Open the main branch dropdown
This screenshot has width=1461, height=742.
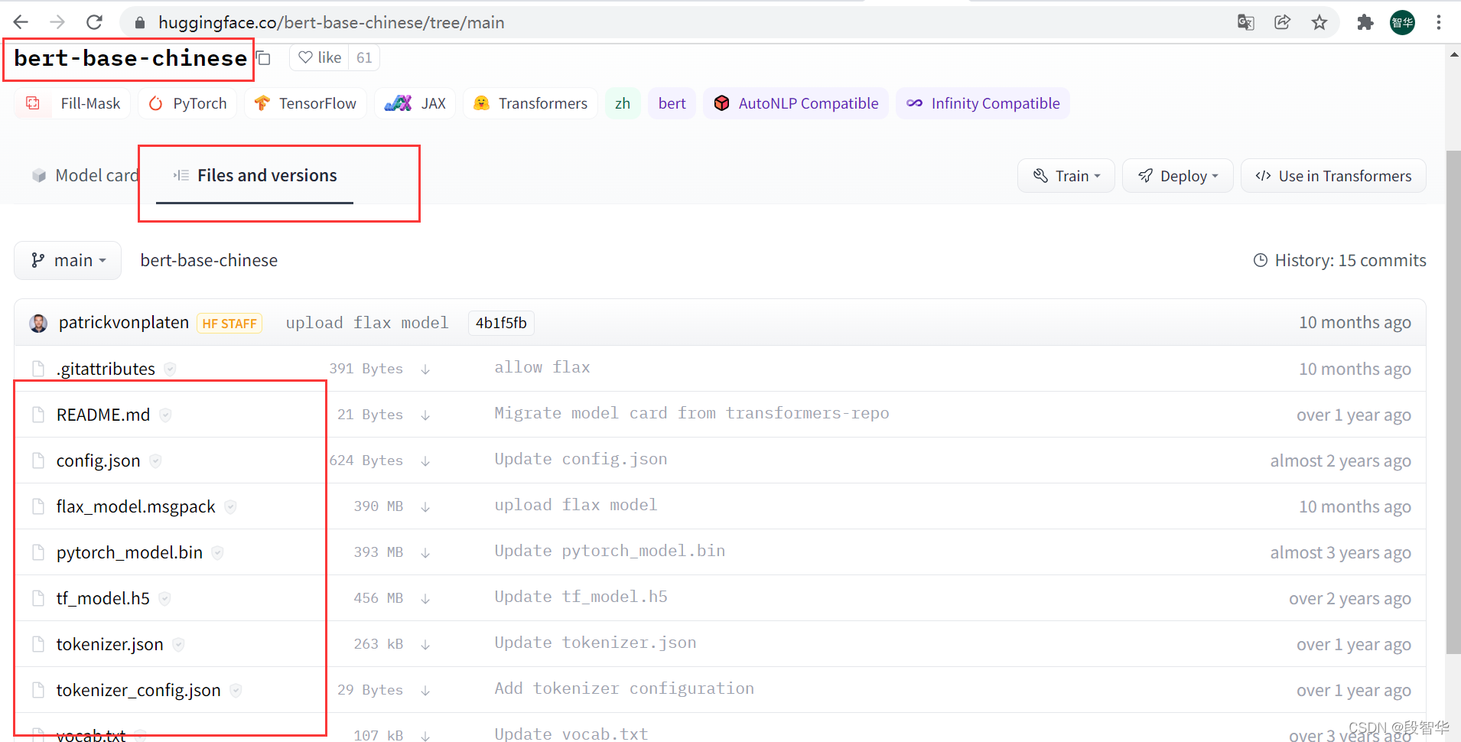pyautogui.click(x=68, y=260)
